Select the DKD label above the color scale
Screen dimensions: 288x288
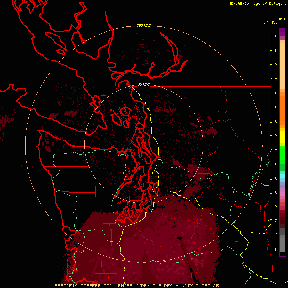281,19
